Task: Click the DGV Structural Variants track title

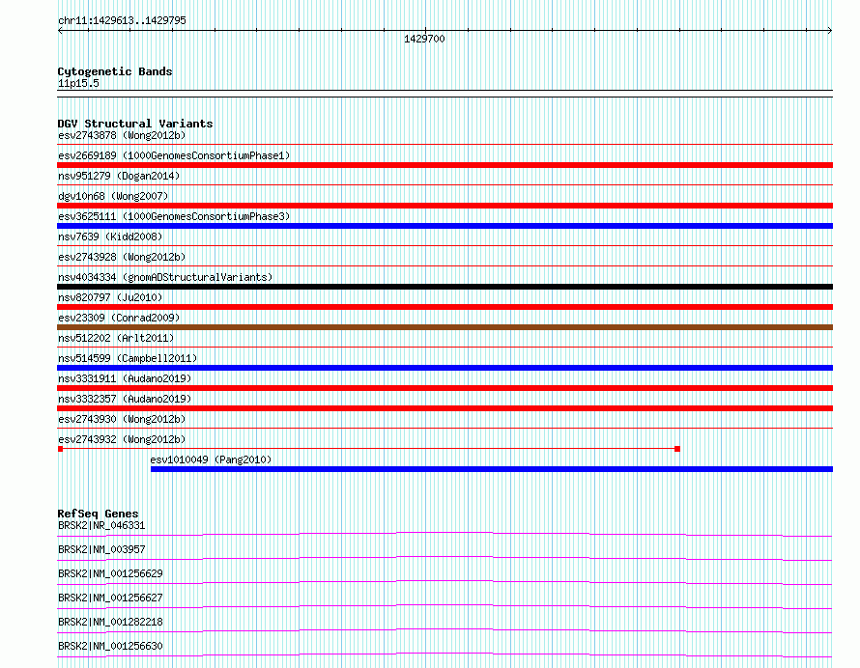Action: [135, 124]
